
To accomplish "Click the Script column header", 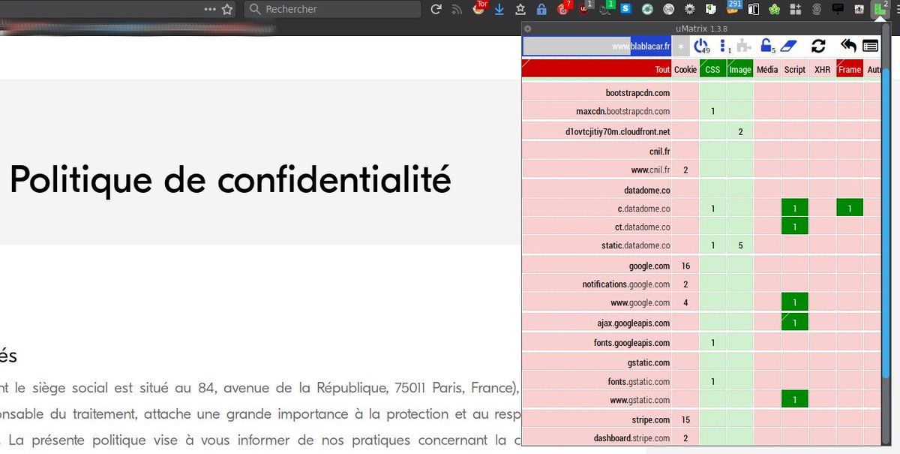I will [794, 69].
